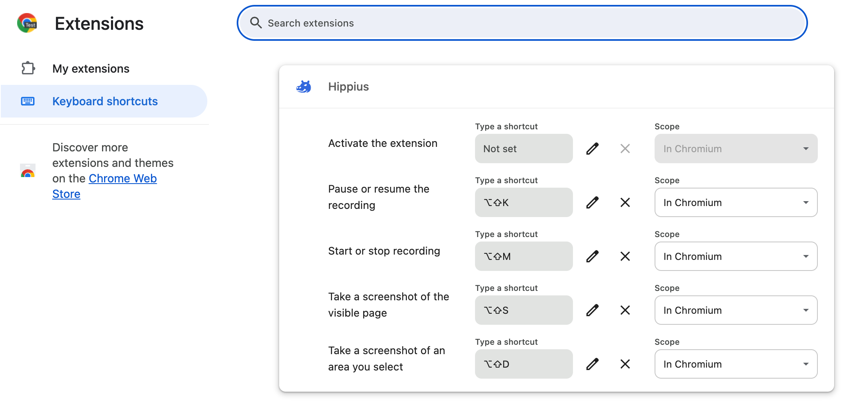Select Keyboard shortcuts in sidebar

click(x=104, y=101)
